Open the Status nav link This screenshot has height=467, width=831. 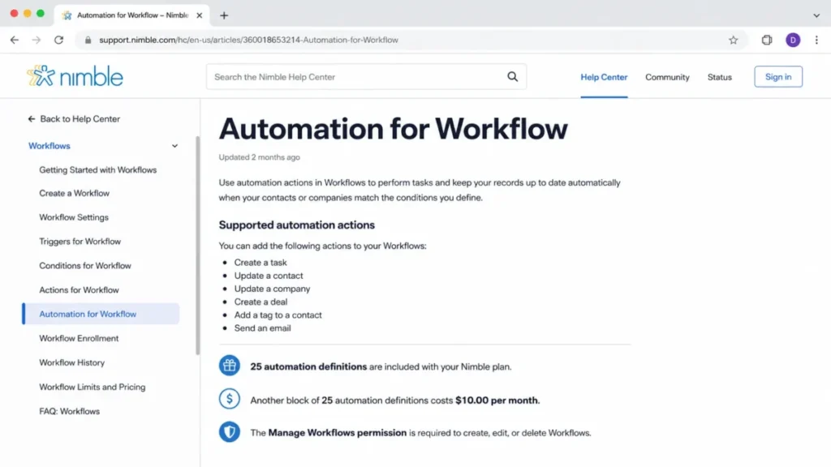click(x=719, y=77)
